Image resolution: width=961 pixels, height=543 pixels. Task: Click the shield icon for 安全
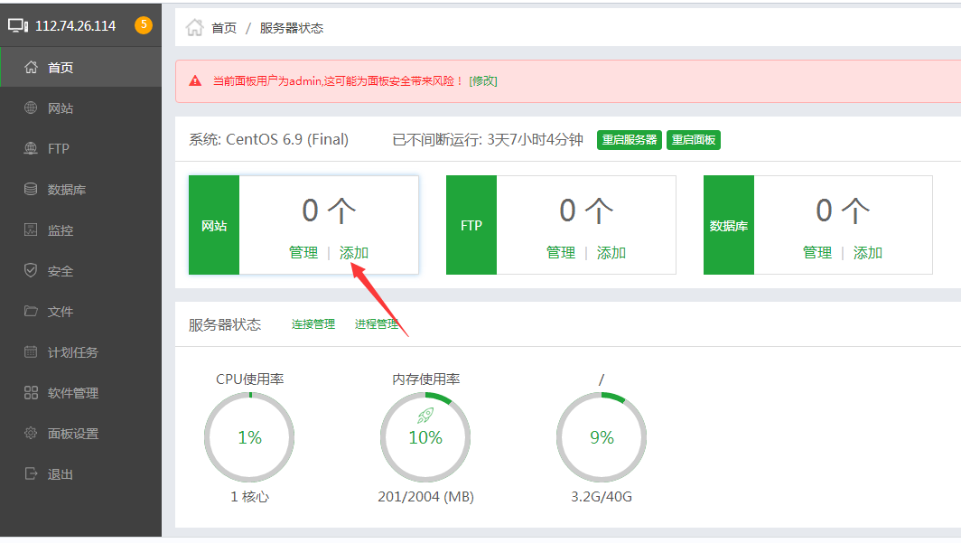31,271
